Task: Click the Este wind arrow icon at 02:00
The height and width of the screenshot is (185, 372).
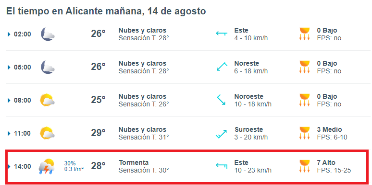Action: tap(222, 34)
